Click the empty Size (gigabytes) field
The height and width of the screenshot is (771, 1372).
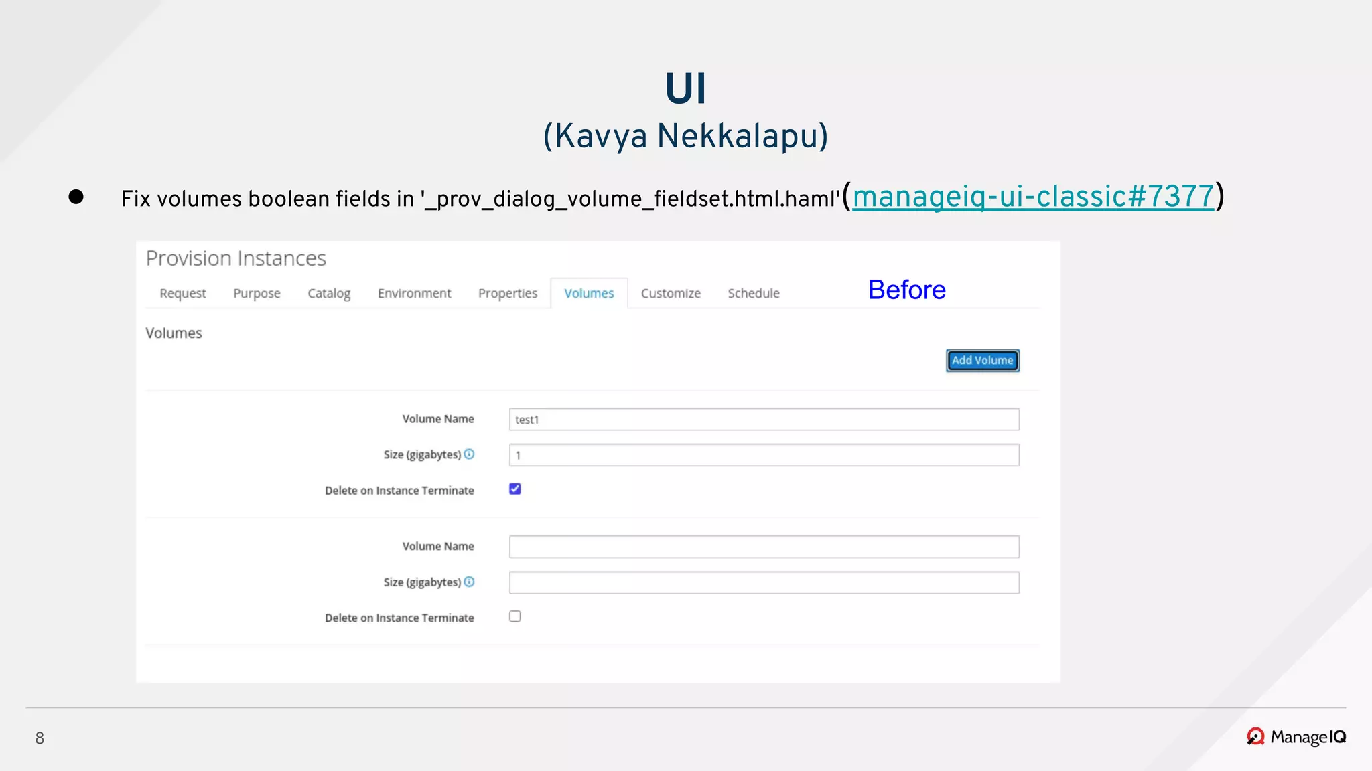pos(764,583)
